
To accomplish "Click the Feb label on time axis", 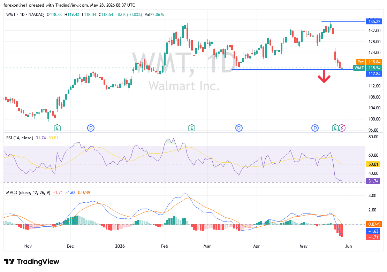I will (x=164, y=246).
